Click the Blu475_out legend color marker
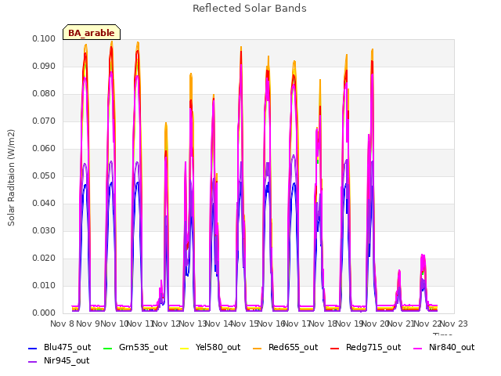 pos(33,348)
